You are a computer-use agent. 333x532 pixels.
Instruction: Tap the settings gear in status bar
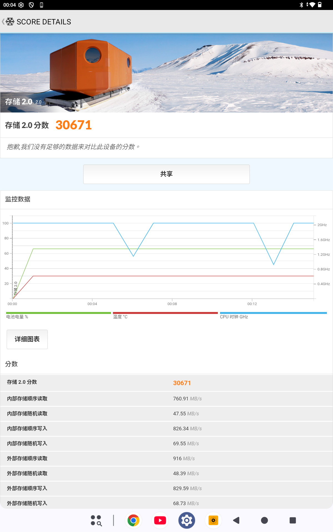21,5
